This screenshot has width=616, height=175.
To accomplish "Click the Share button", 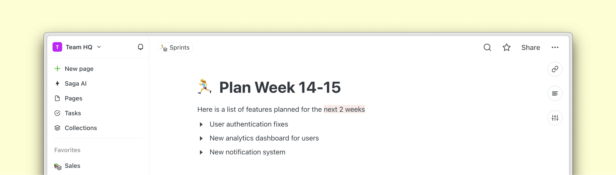I will tap(530, 48).
